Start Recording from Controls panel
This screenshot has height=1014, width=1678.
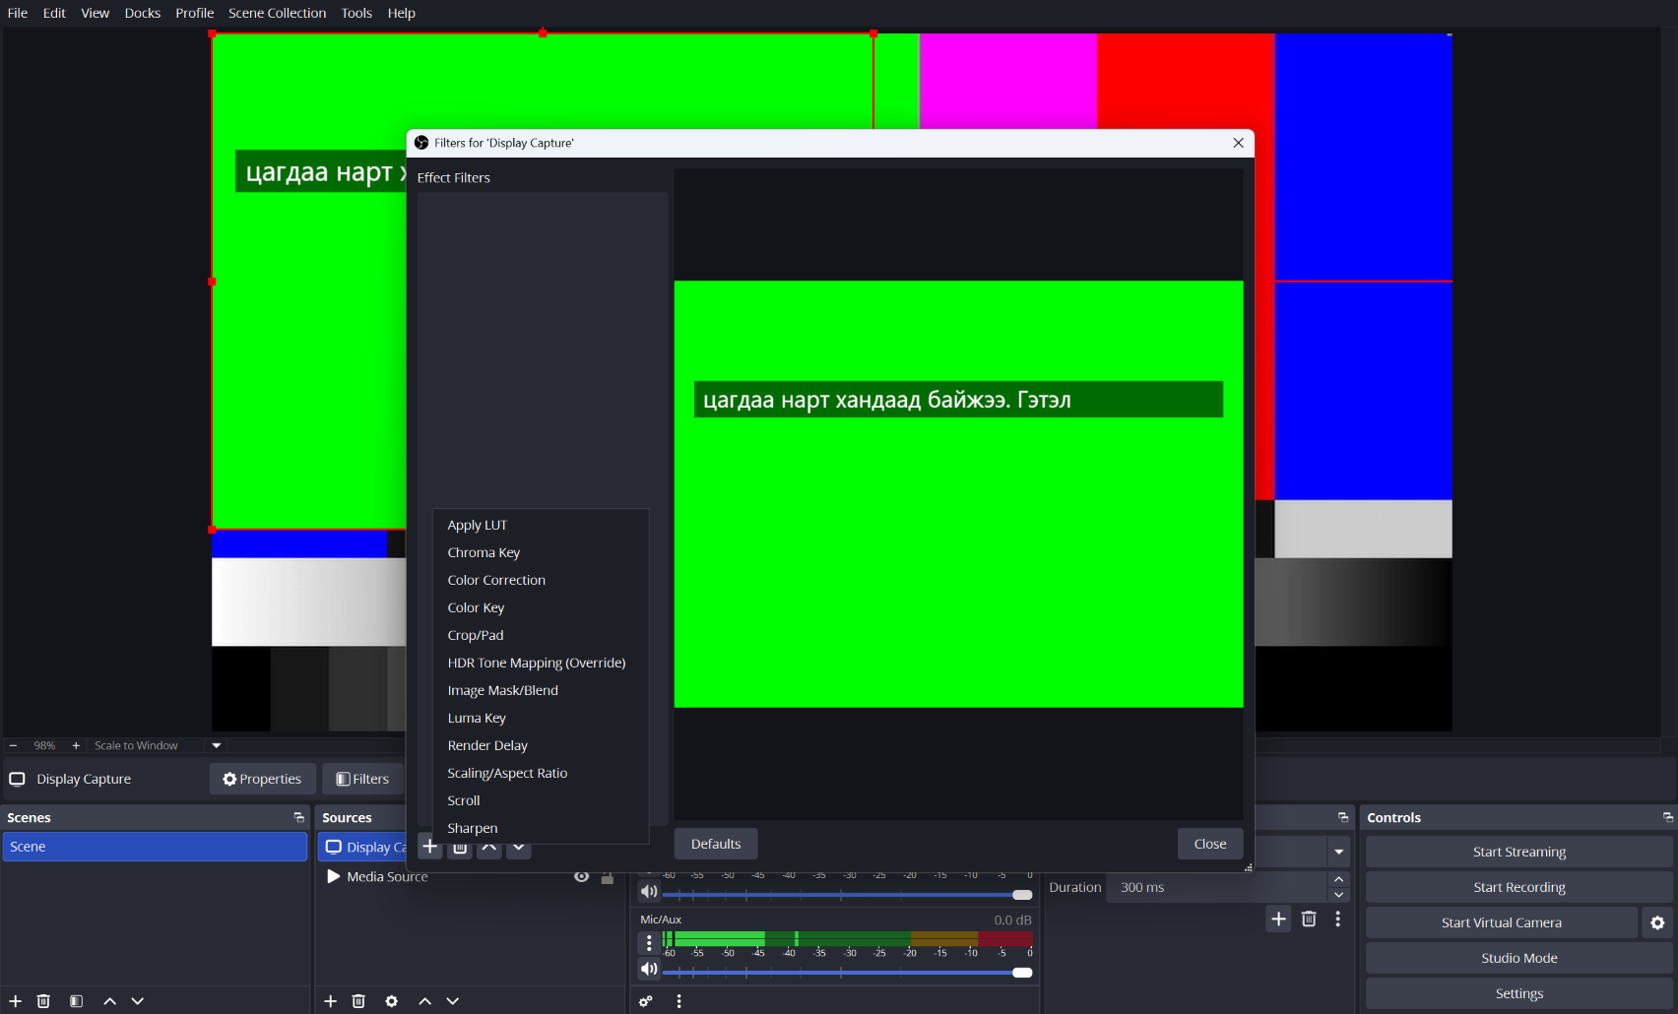point(1519,887)
